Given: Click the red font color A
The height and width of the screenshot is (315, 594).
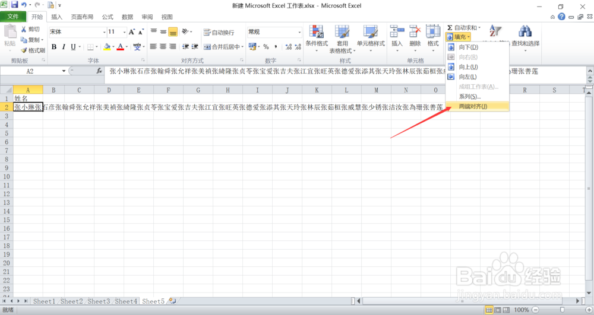Looking at the screenshot, I should pos(121,47).
